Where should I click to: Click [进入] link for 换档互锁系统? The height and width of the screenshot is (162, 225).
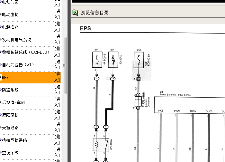pos(57,140)
